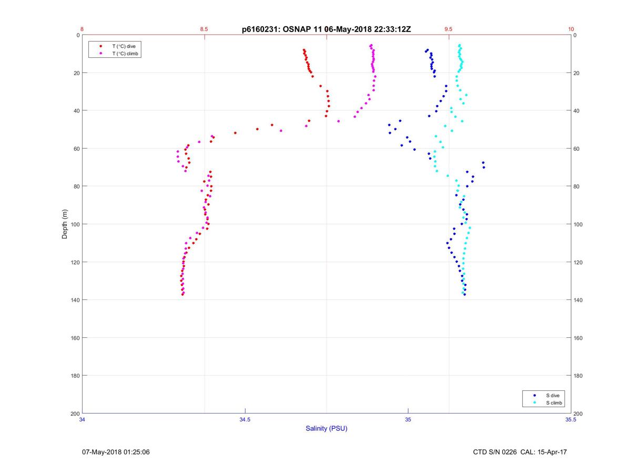The image size is (631, 465).
Task: Click the "200" tick on the left depth axis
Action: [x=75, y=414]
